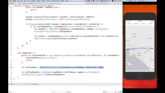Switch to the Standard editor
The width and height of the screenshot is (165, 93).
coord(108,3)
